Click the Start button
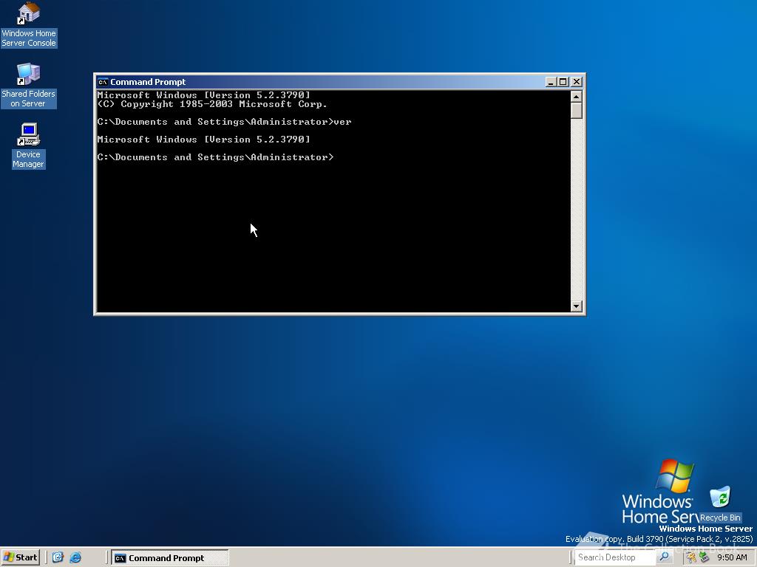Image resolution: width=757 pixels, height=567 pixels. tap(20, 557)
